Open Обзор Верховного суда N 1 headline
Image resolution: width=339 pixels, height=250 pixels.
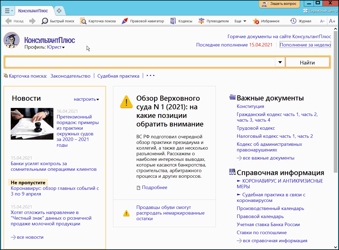pyautogui.click(x=170, y=111)
